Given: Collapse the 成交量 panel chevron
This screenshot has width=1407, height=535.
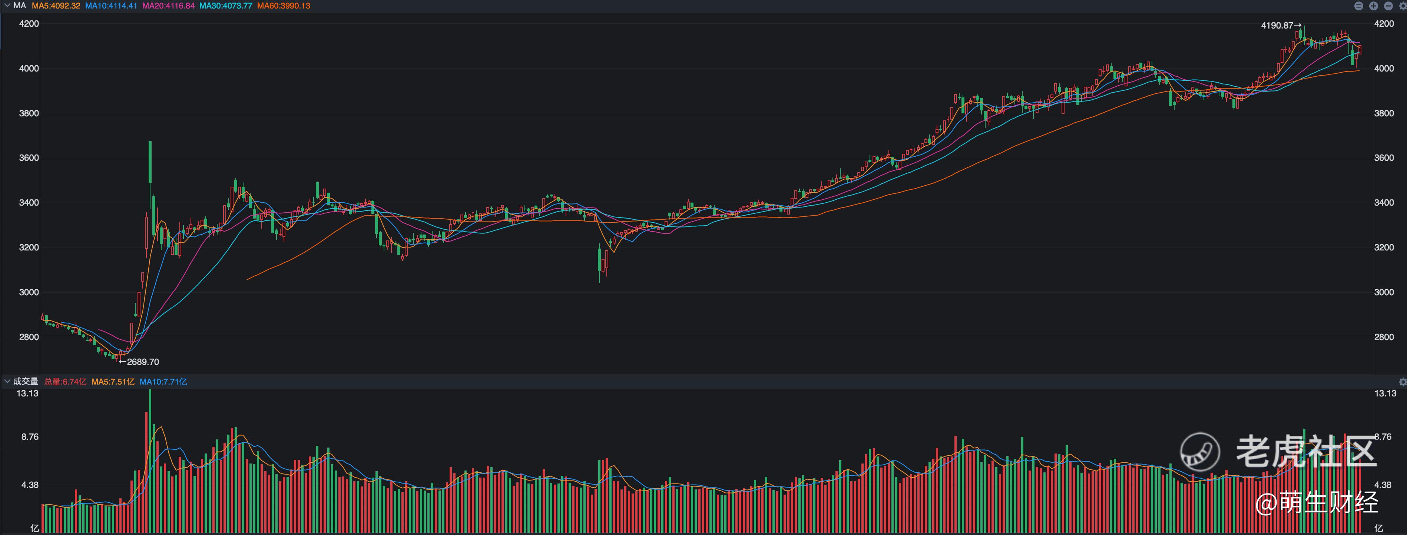Looking at the screenshot, I should point(7,381).
